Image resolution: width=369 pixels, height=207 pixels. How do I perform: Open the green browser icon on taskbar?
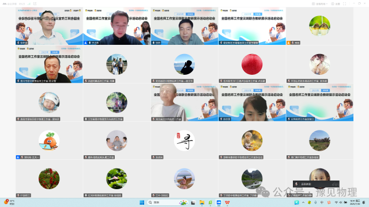click(210, 202)
